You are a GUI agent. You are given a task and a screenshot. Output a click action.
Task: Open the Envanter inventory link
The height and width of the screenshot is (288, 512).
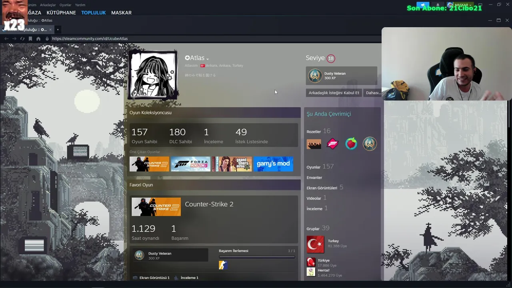tap(314, 178)
